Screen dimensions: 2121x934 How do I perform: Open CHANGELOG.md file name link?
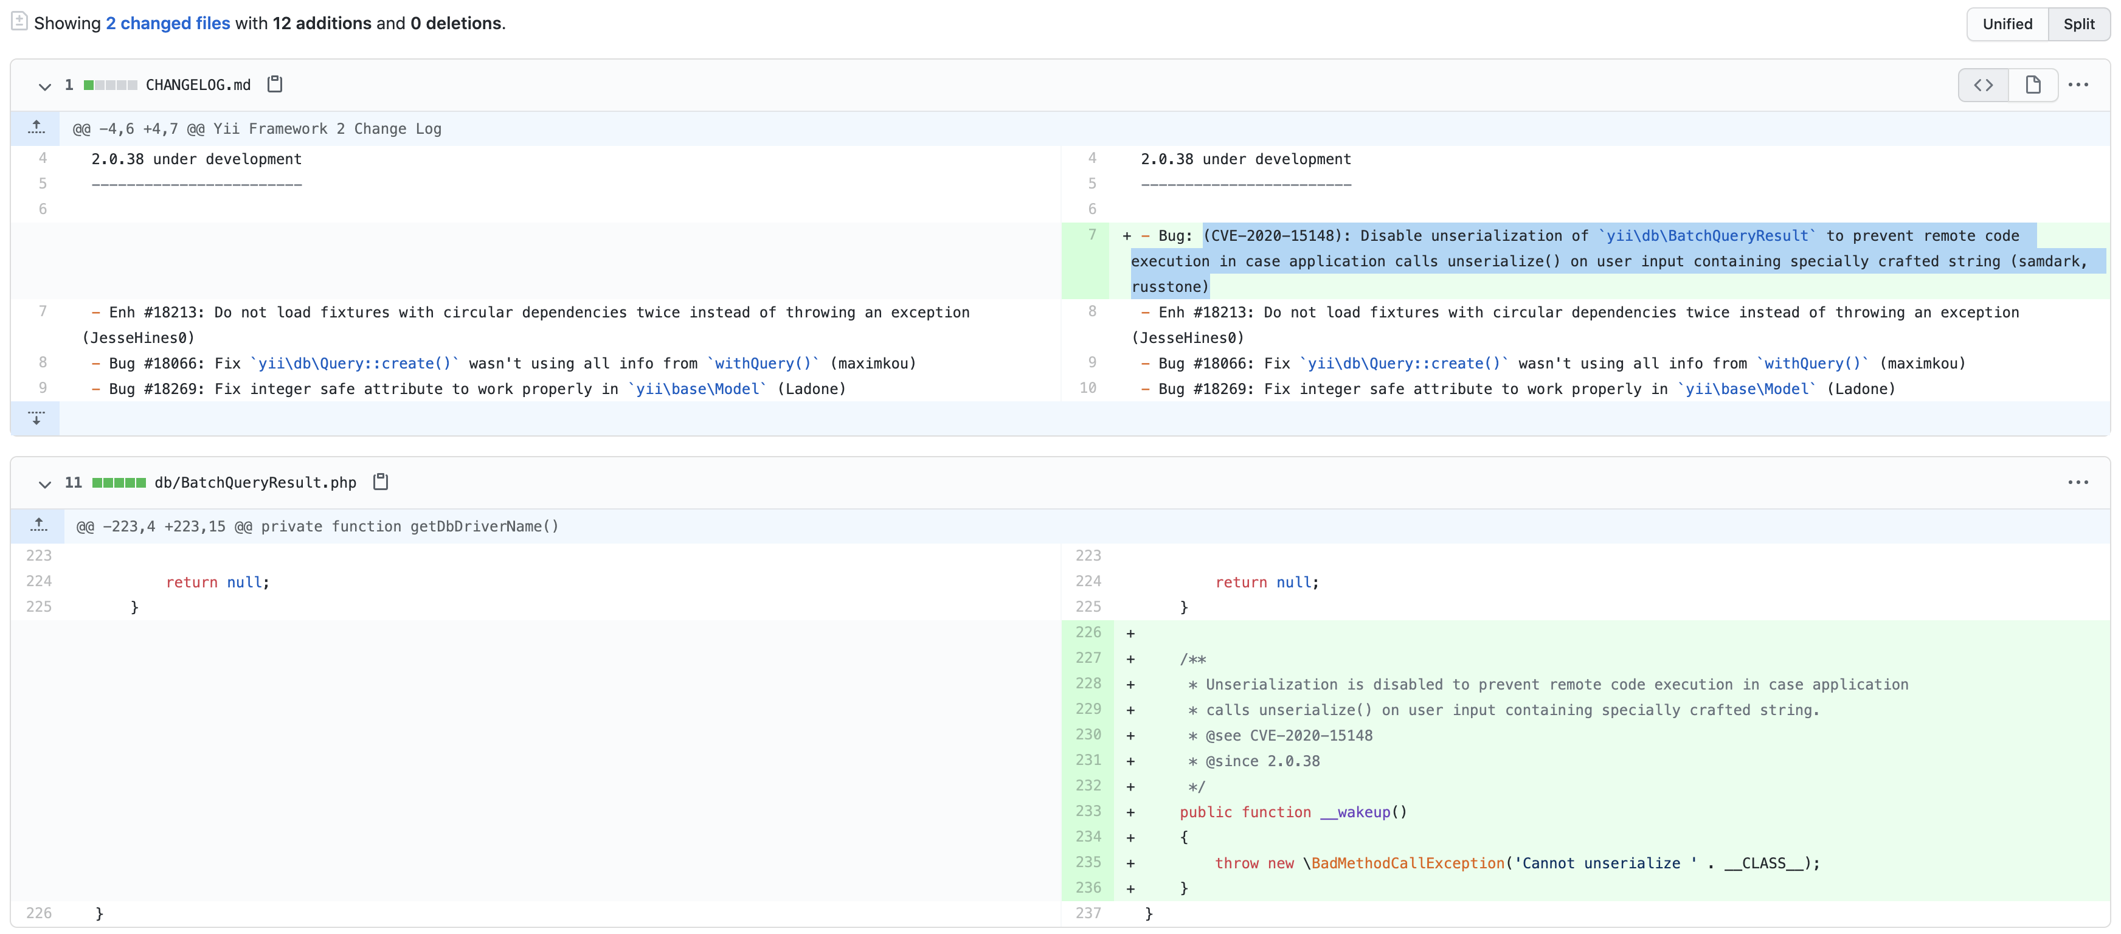click(198, 85)
